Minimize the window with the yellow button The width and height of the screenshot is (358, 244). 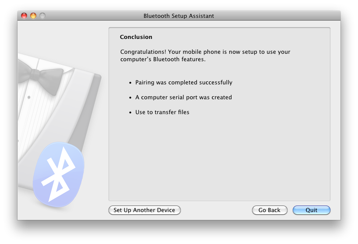[33, 16]
